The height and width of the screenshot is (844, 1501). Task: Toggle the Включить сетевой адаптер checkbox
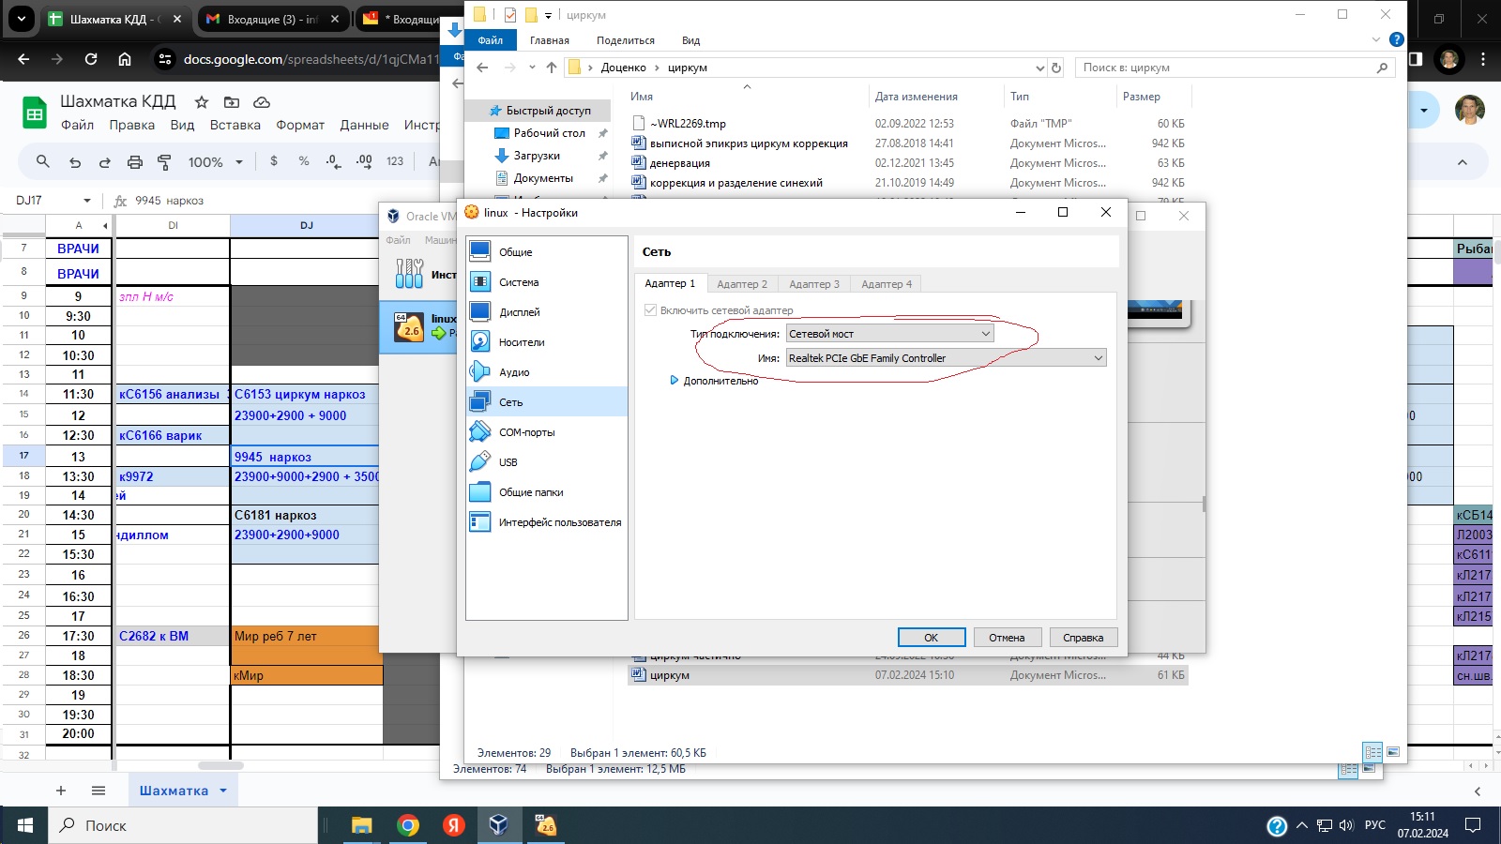(650, 310)
